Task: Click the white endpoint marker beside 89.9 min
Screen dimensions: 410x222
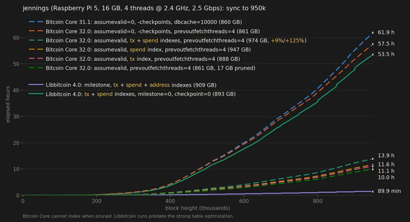Action: click(x=372, y=191)
